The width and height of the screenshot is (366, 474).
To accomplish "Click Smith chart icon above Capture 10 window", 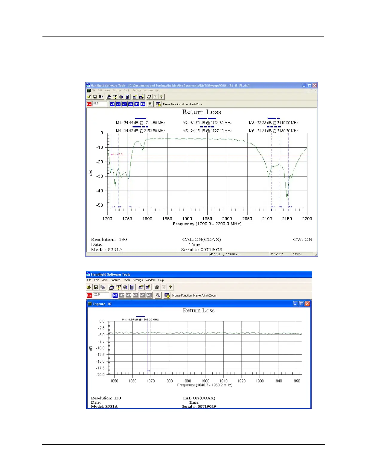I will click(x=125, y=287).
